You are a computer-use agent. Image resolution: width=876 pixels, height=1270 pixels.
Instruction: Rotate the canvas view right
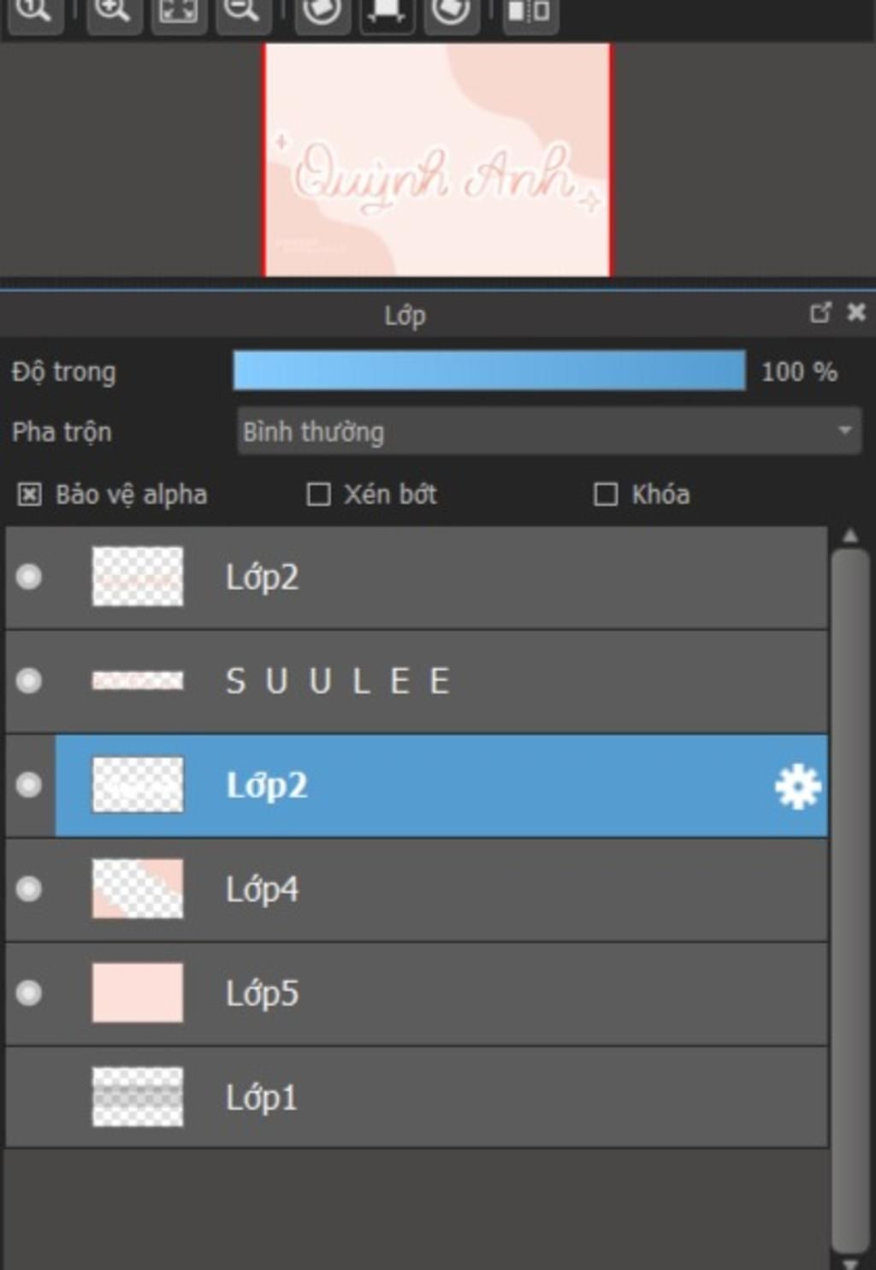(x=451, y=11)
